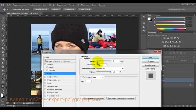Image resolution: width=196 pixels, height=110 pixels.
Task: Enable the Текстура checkbox
Action: [x=47, y=71]
